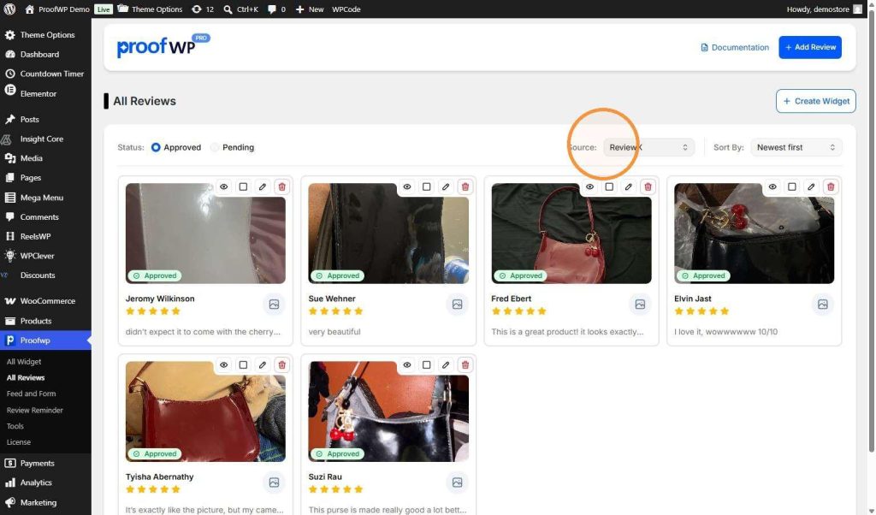Open Tyisha Abernathy's review photo
Viewport: 876px width, 515px height.
pyautogui.click(x=205, y=413)
